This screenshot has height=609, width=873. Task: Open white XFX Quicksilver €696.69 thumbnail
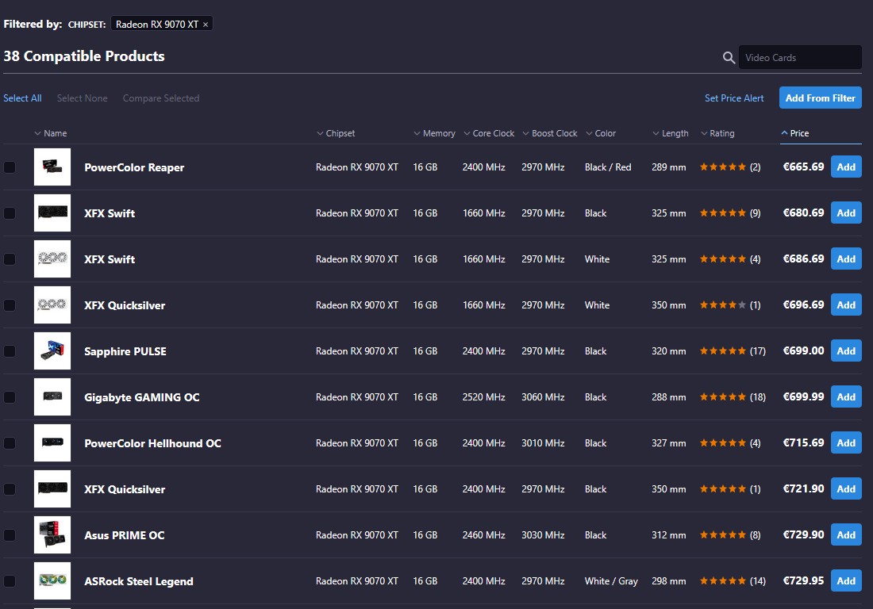(x=52, y=304)
